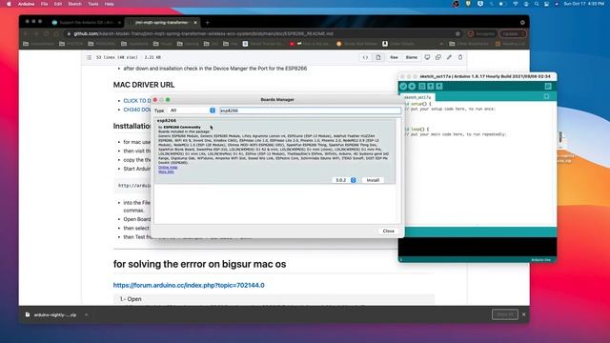This screenshot has height=343, width=610.
Task: Switch to GitHub source code view icon
Action: click(365, 57)
